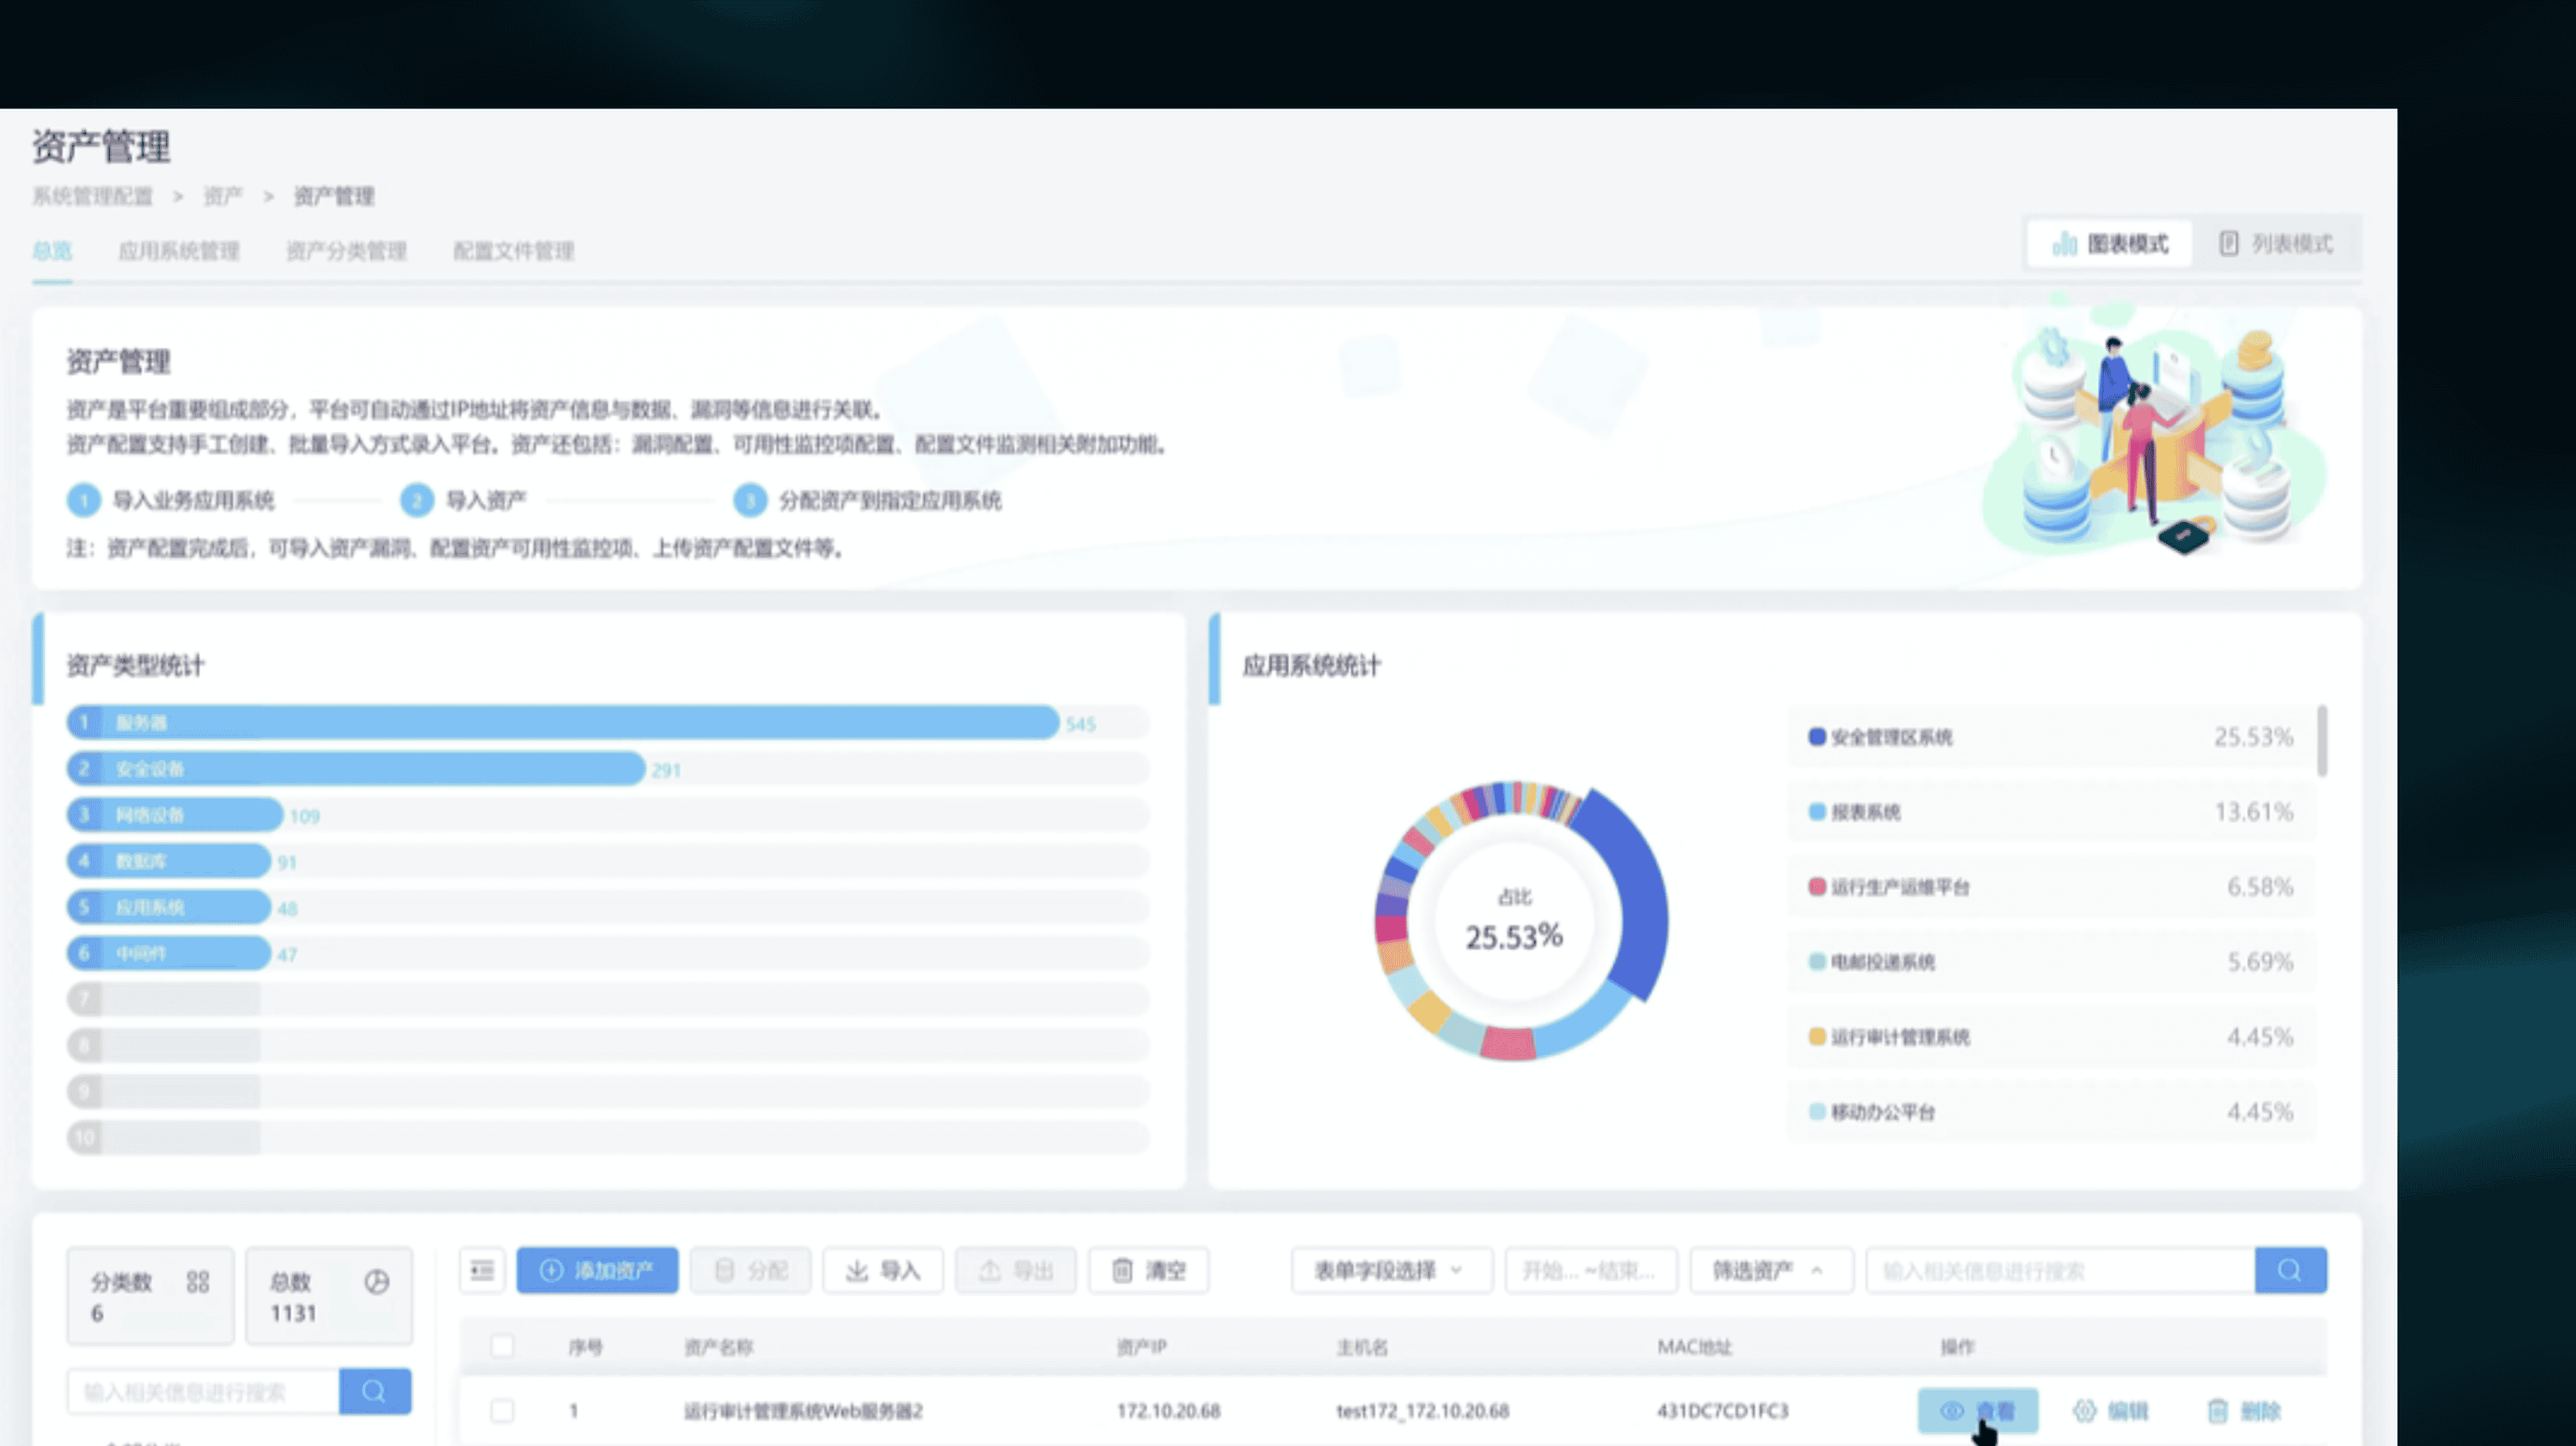Click the grid icon in 分类数 card
Image resolution: width=2576 pixels, height=1446 pixels.
click(x=198, y=1282)
